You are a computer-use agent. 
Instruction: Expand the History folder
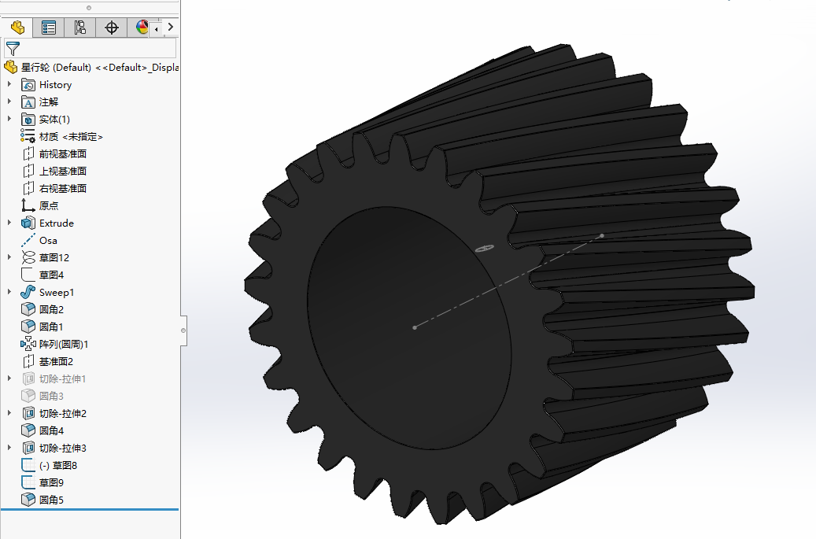pos(9,83)
